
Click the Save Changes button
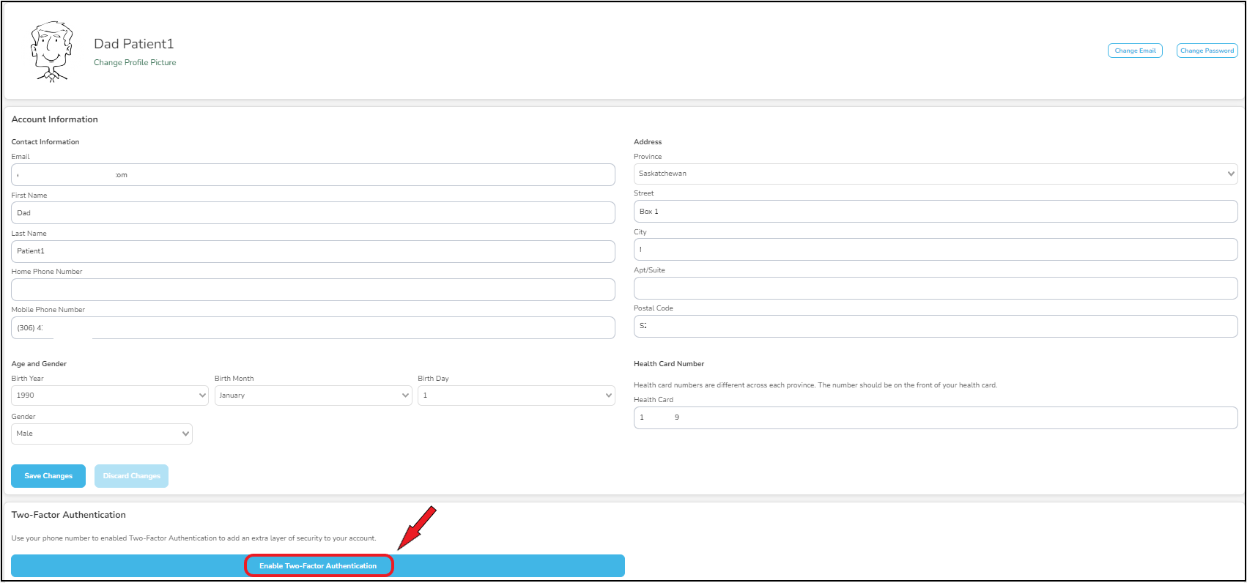48,476
